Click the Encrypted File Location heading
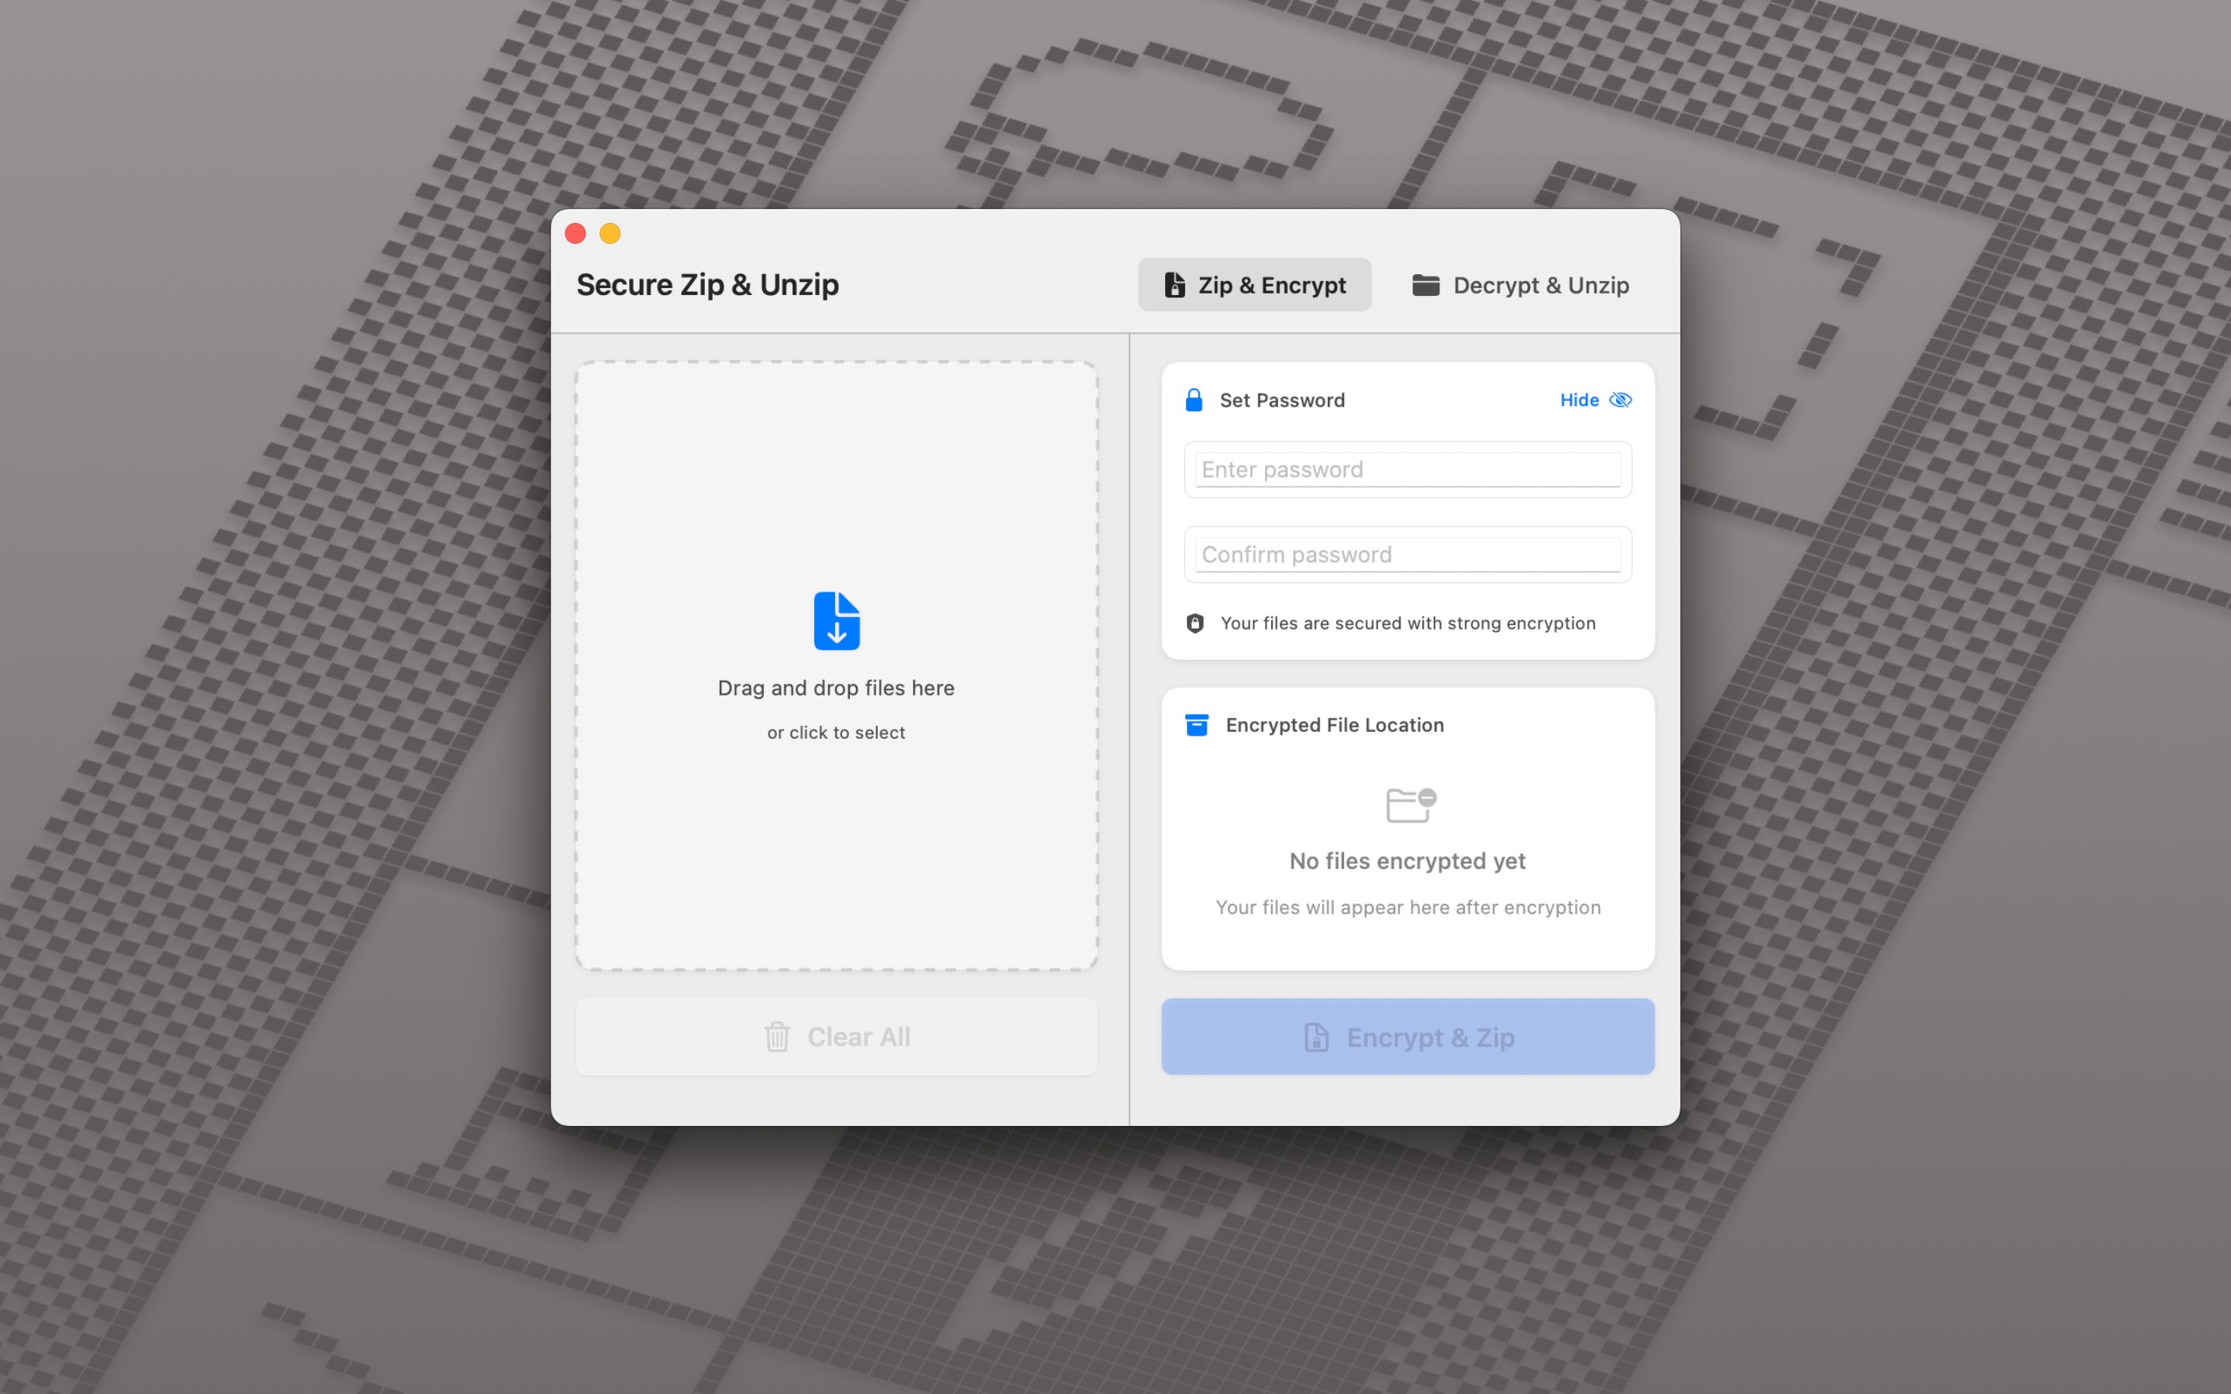Image resolution: width=2231 pixels, height=1394 pixels. (1335, 725)
